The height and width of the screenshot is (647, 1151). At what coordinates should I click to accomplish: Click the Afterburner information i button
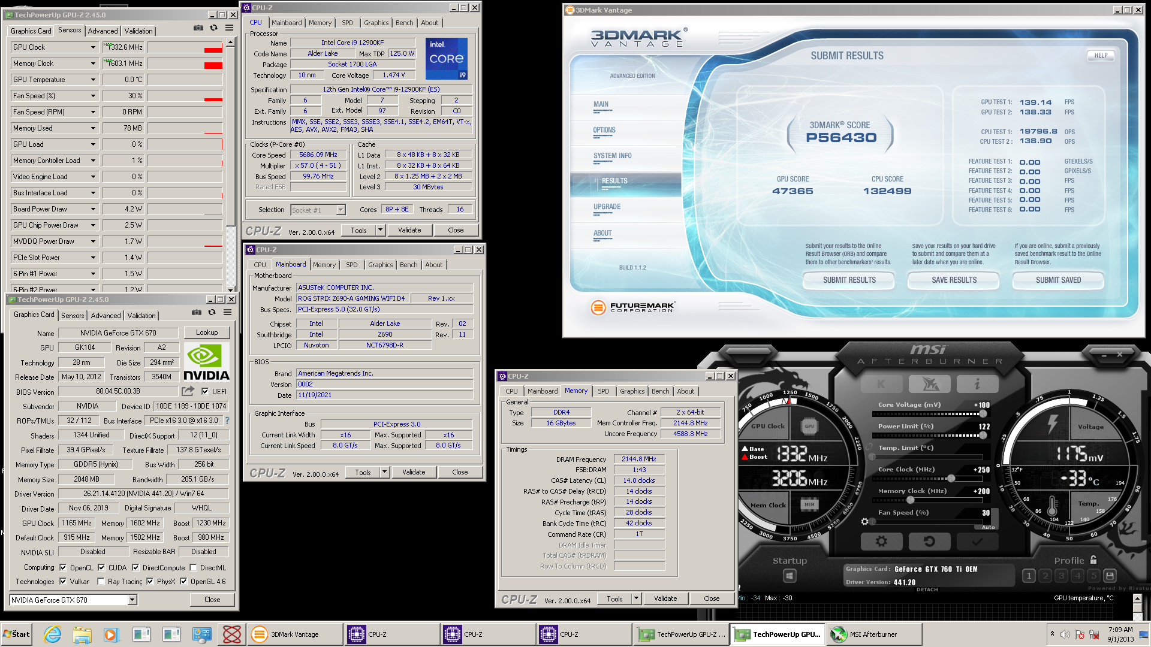[977, 384]
